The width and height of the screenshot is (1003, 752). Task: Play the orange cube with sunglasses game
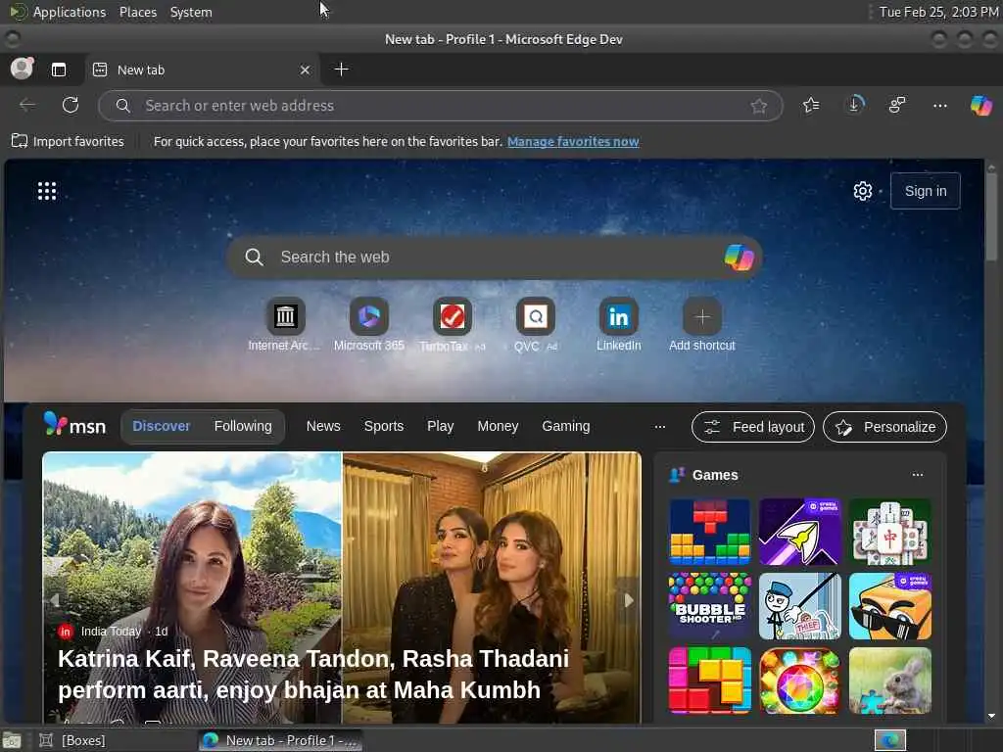point(889,606)
